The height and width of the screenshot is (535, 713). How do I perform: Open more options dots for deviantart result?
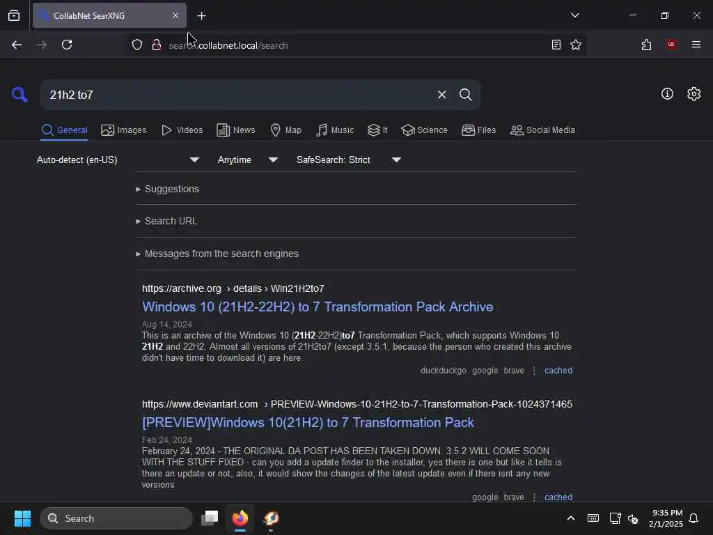[534, 497]
